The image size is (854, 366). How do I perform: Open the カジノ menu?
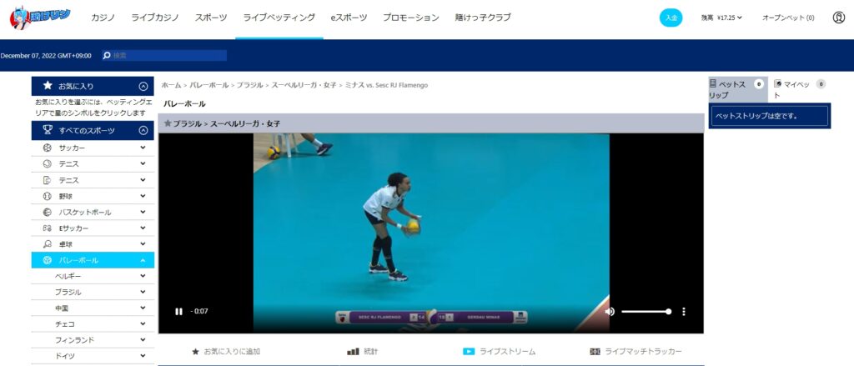click(x=103, y=18)
